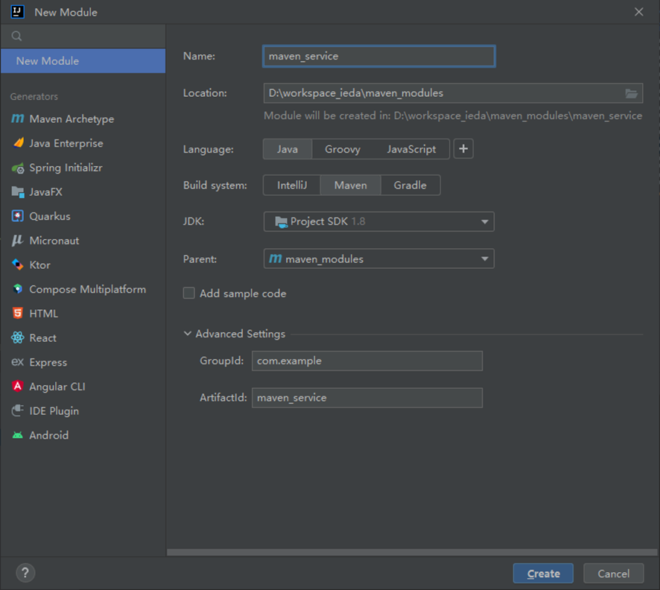Close the New Module dialog
This screenshot has width=660, height=590.
pos(638,12)
